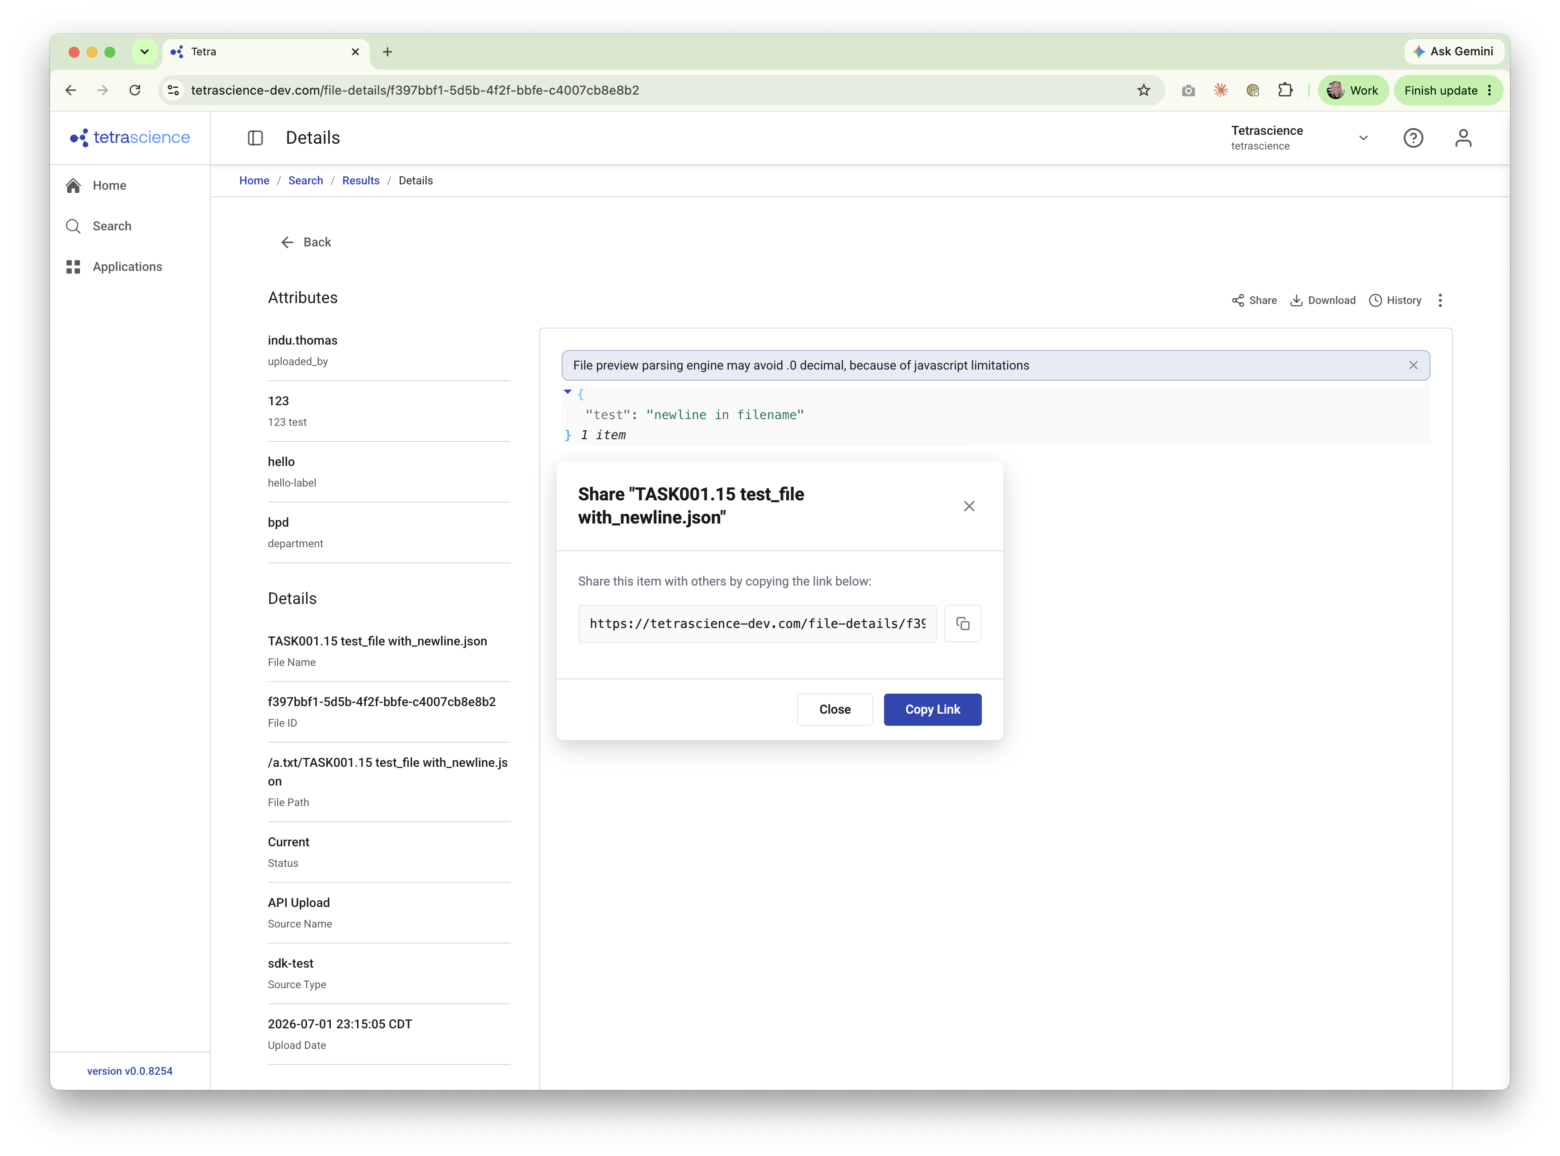Open Share in the file actions
Image resolution: width=1560 pixels, height=1156 pixels.
(1254, 300)
